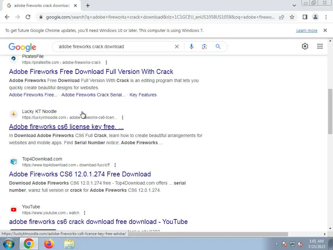Screen dimensions: 333x250
Task: Open Adobe Fireworks CS6 12.0.1.274 Free Download
Action: point(80,174)
